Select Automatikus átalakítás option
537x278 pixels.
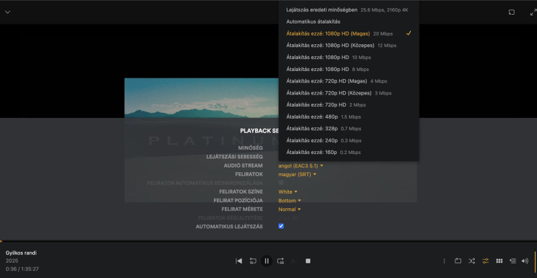coord(348,21)
